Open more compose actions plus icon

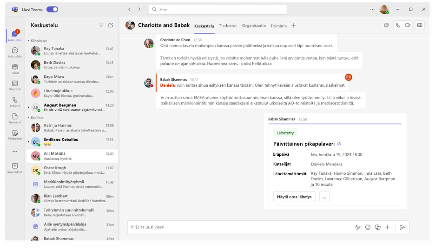point(387,227)
